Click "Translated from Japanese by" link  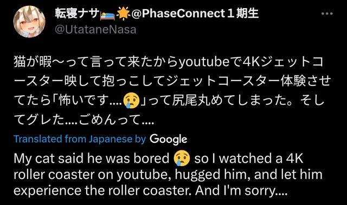[x=80, y=139]
